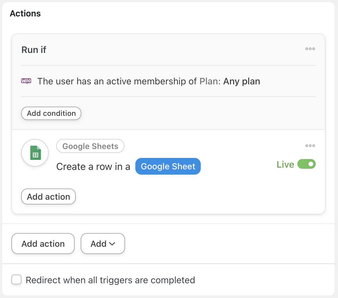The height and width of the screenshot is (298, 338).
Task: Check the Redirect when triggers completed checkbox
Action: point(16,280)
